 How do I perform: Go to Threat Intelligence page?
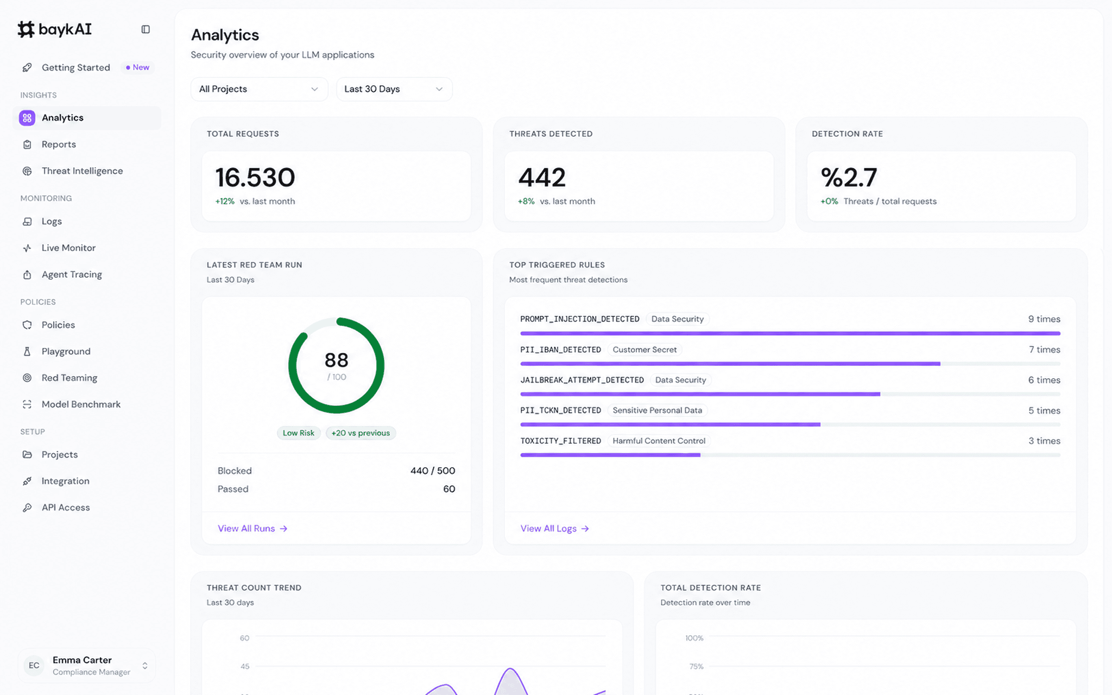point(87,171)
